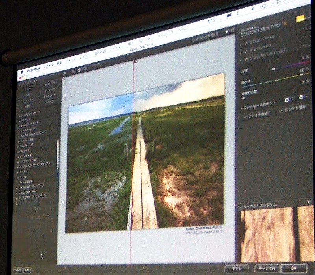Select the フィルム効果: ヴィンテージ filter
Image resolution: width=315 pixels, height=275 pixels.
(x=31, y=187)
